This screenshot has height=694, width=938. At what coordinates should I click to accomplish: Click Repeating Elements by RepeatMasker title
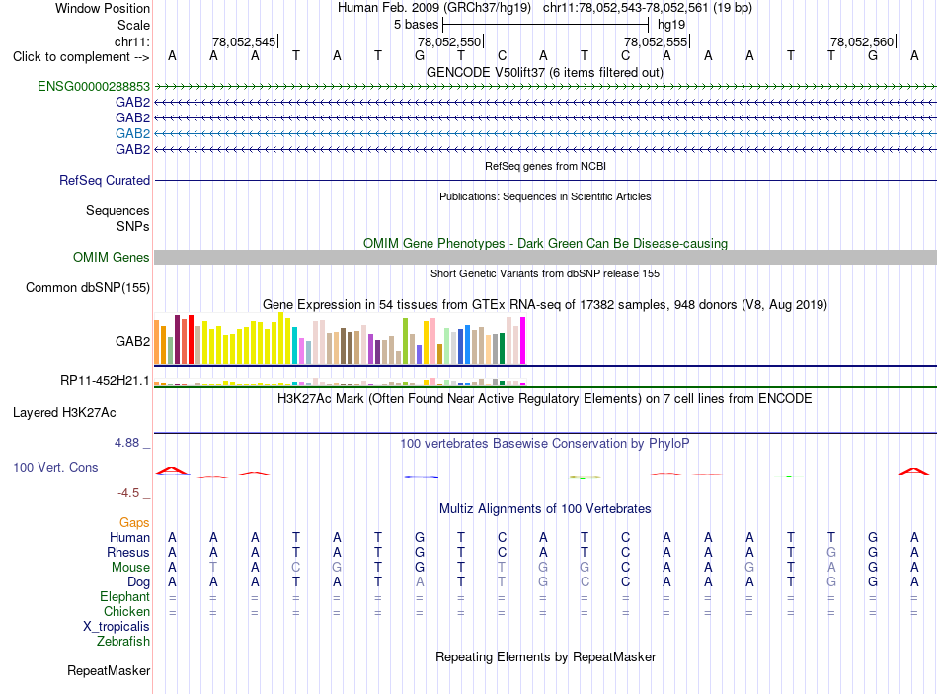545,656
